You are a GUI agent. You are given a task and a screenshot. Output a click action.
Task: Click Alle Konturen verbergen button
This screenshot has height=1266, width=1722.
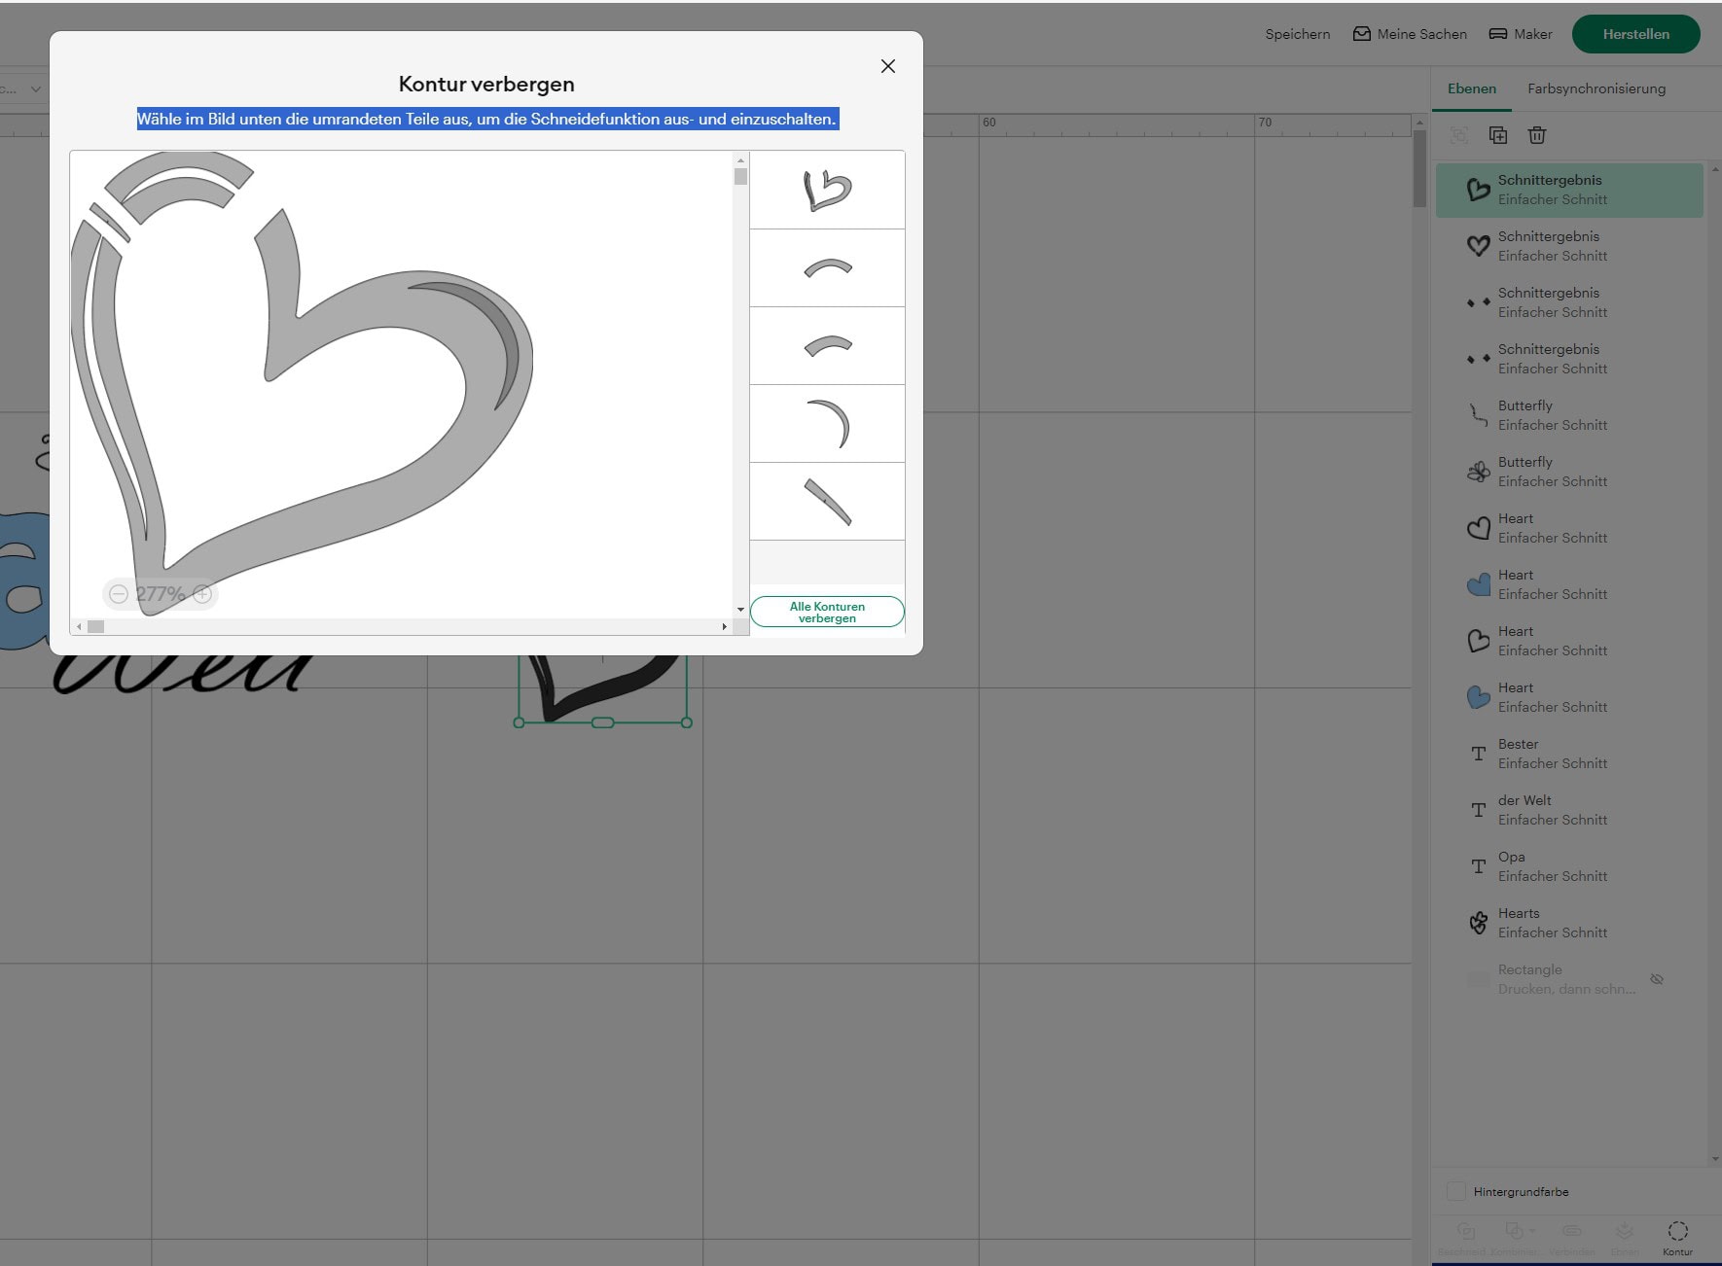click(x=827, y=612)
